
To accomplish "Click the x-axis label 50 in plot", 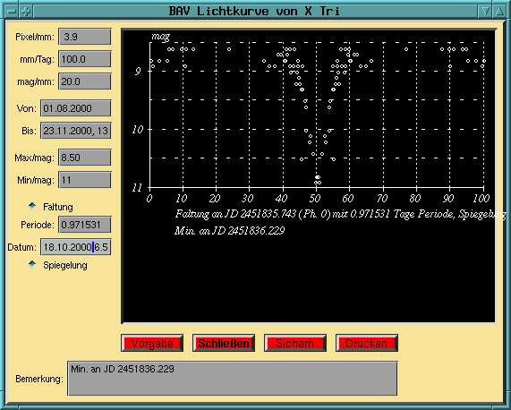I will click(x=315, y=198).
